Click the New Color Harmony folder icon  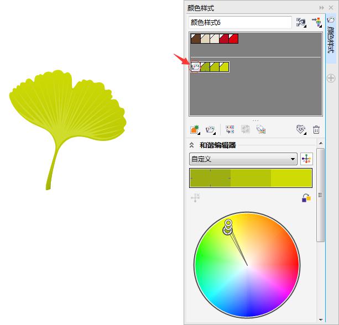[x=211, y=130]
